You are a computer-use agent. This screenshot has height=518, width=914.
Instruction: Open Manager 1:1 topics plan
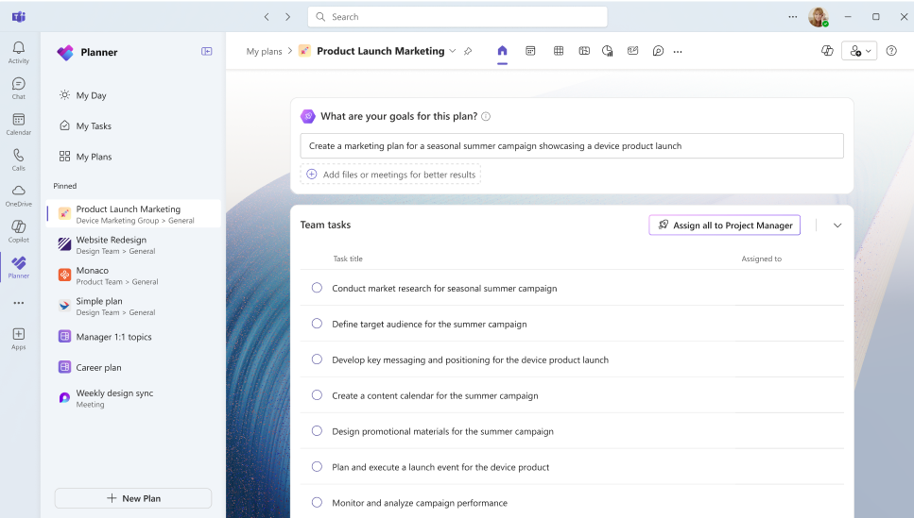pyautogui.click(x=134, y=337)
